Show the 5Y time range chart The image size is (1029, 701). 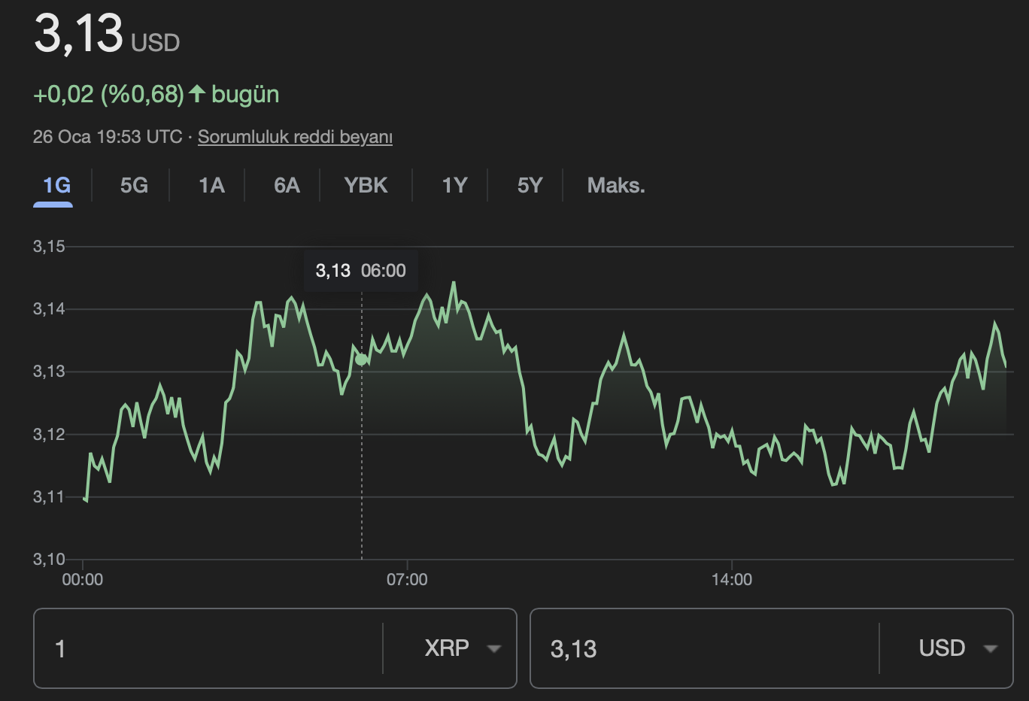530,185
